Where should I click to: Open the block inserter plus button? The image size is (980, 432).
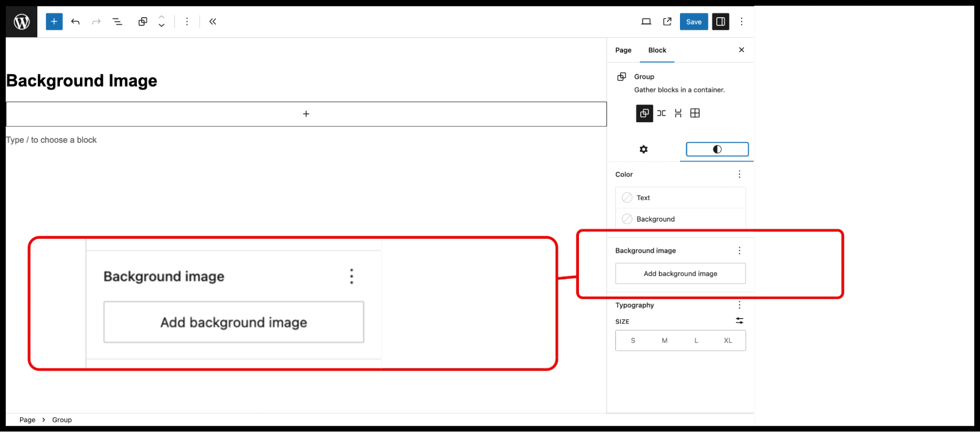pos(54,22)
